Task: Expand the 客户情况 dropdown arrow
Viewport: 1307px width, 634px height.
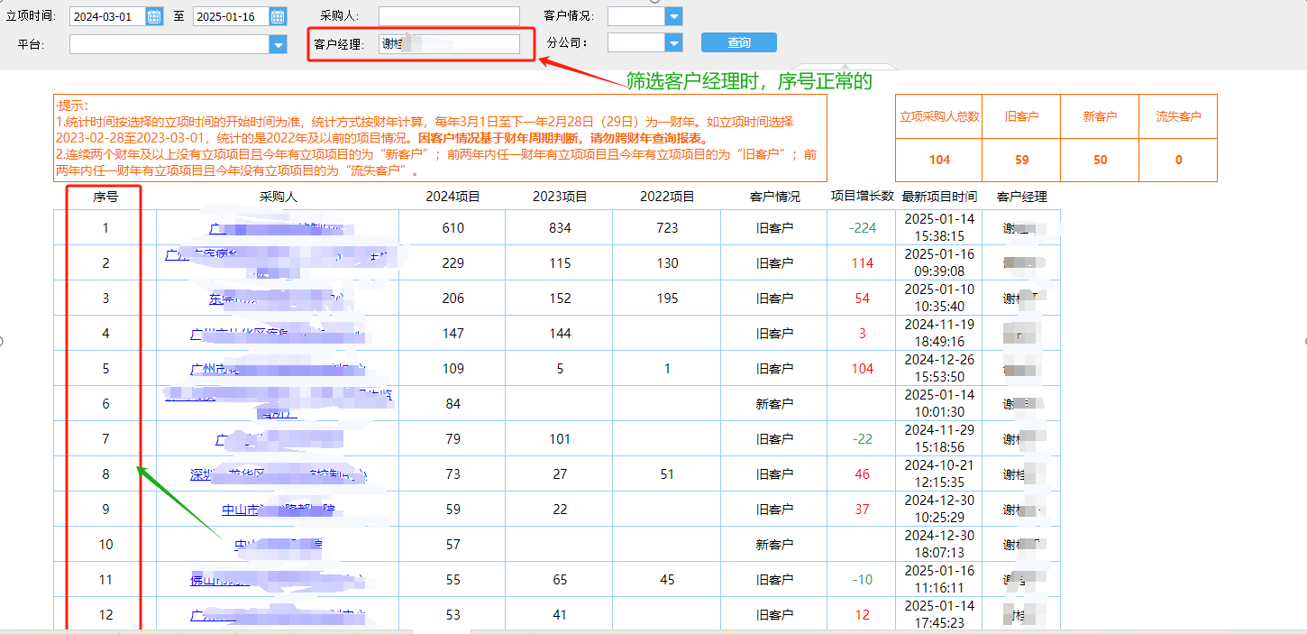Action: click(x=673, y=16)
